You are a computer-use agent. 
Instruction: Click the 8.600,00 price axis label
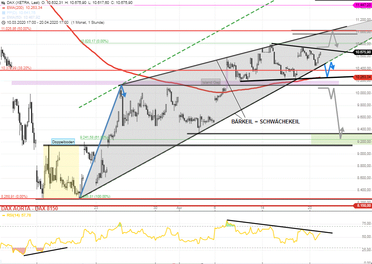363,178
